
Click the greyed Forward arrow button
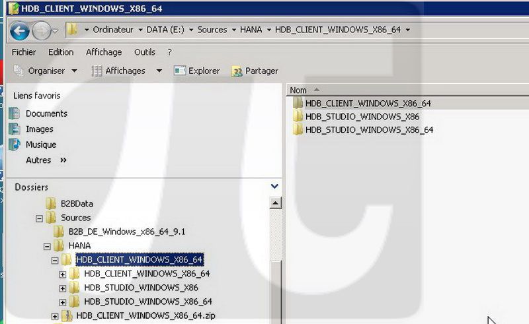point(41,30)
